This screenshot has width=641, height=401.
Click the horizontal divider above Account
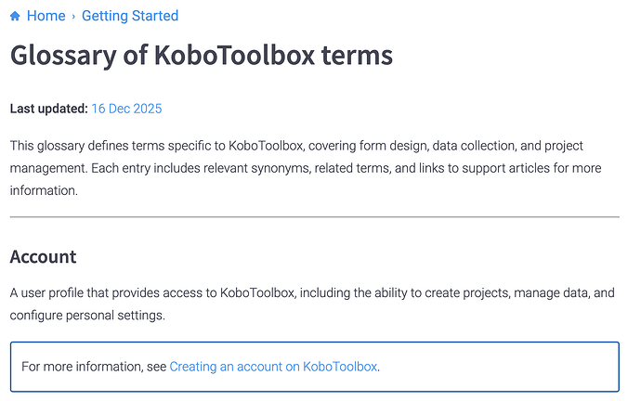[314, 217]
